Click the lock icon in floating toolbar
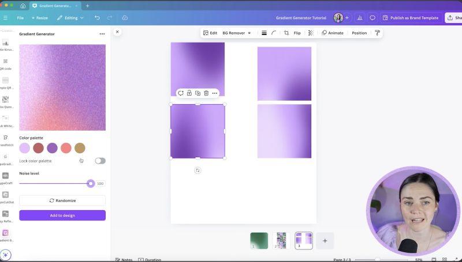Screen dimensions: 462x262 [189, 93]
